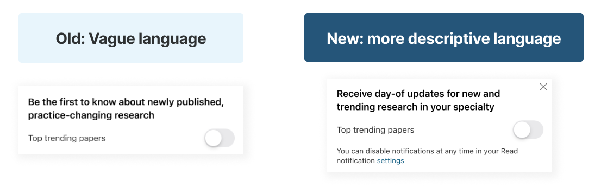This screenshot has height=195, width=601.
Task: Click the word 'Old:' in left banner
Action: pos(70,38)
